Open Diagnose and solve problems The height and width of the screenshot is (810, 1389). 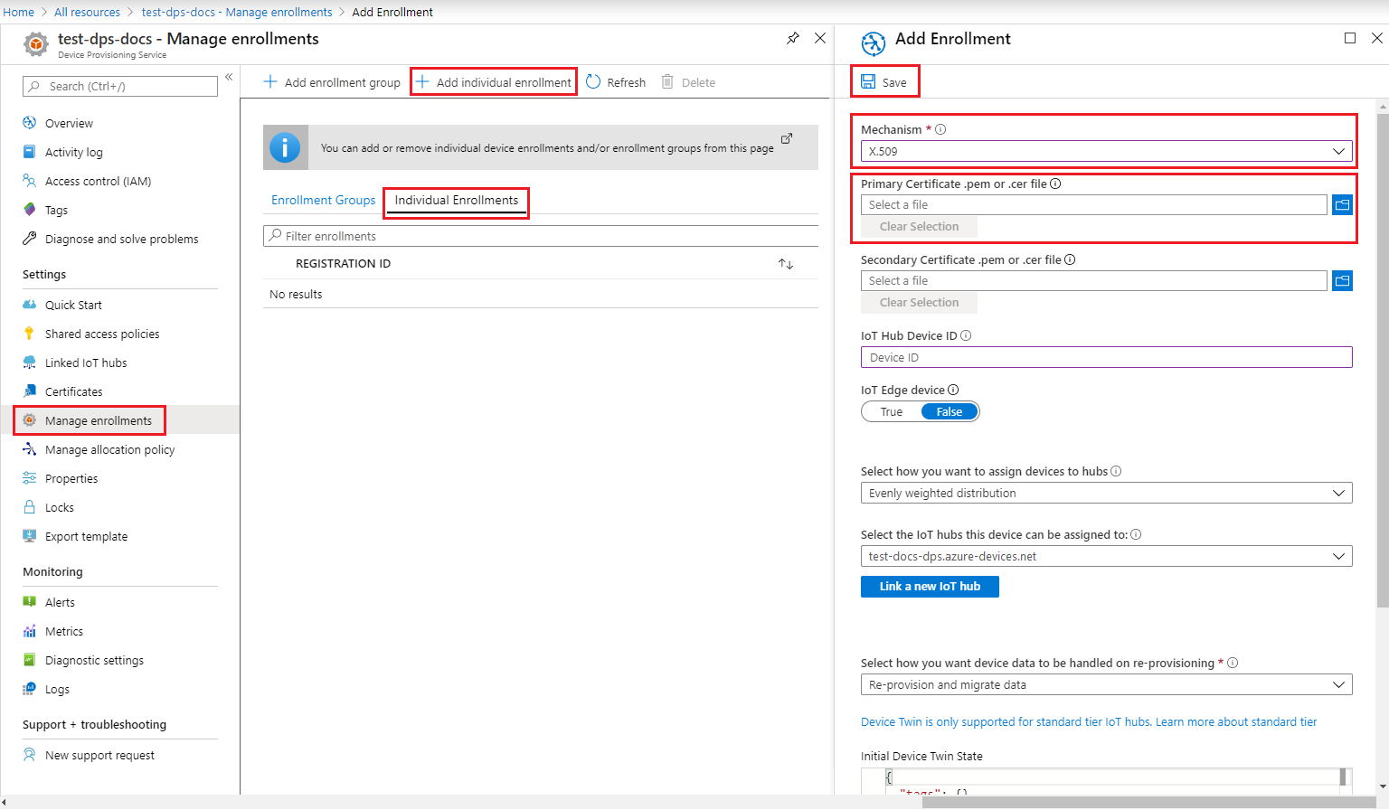(121, 239)
